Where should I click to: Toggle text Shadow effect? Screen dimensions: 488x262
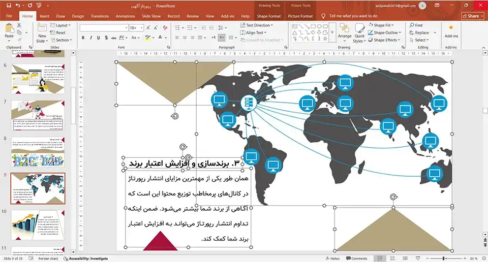[106, 38]
